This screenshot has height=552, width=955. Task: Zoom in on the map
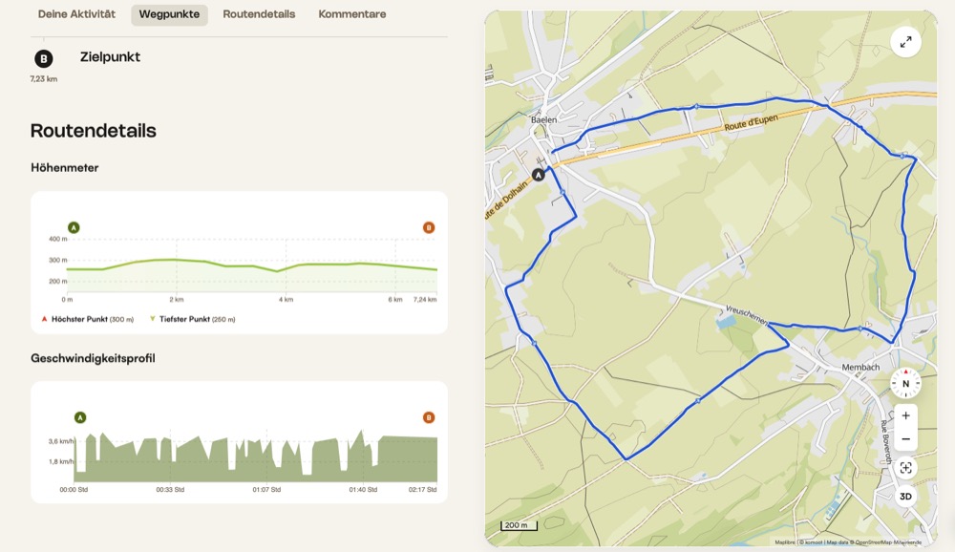[x=905, y=415]
